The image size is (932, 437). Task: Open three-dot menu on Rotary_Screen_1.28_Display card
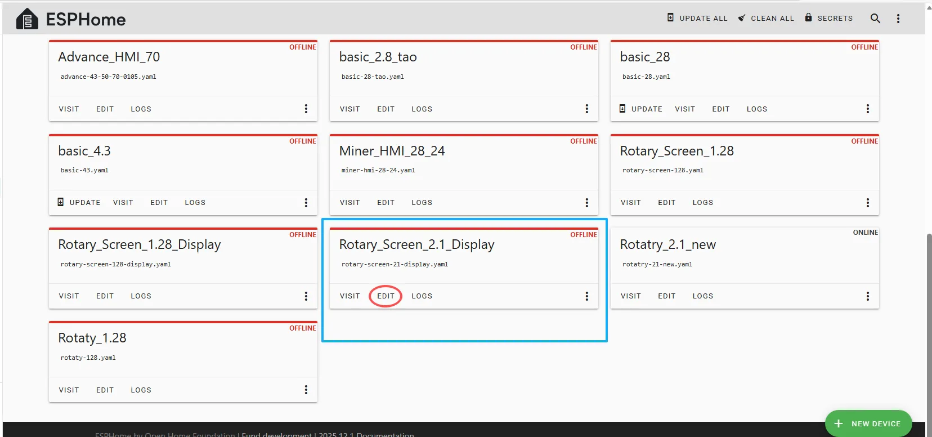(306, 296)
